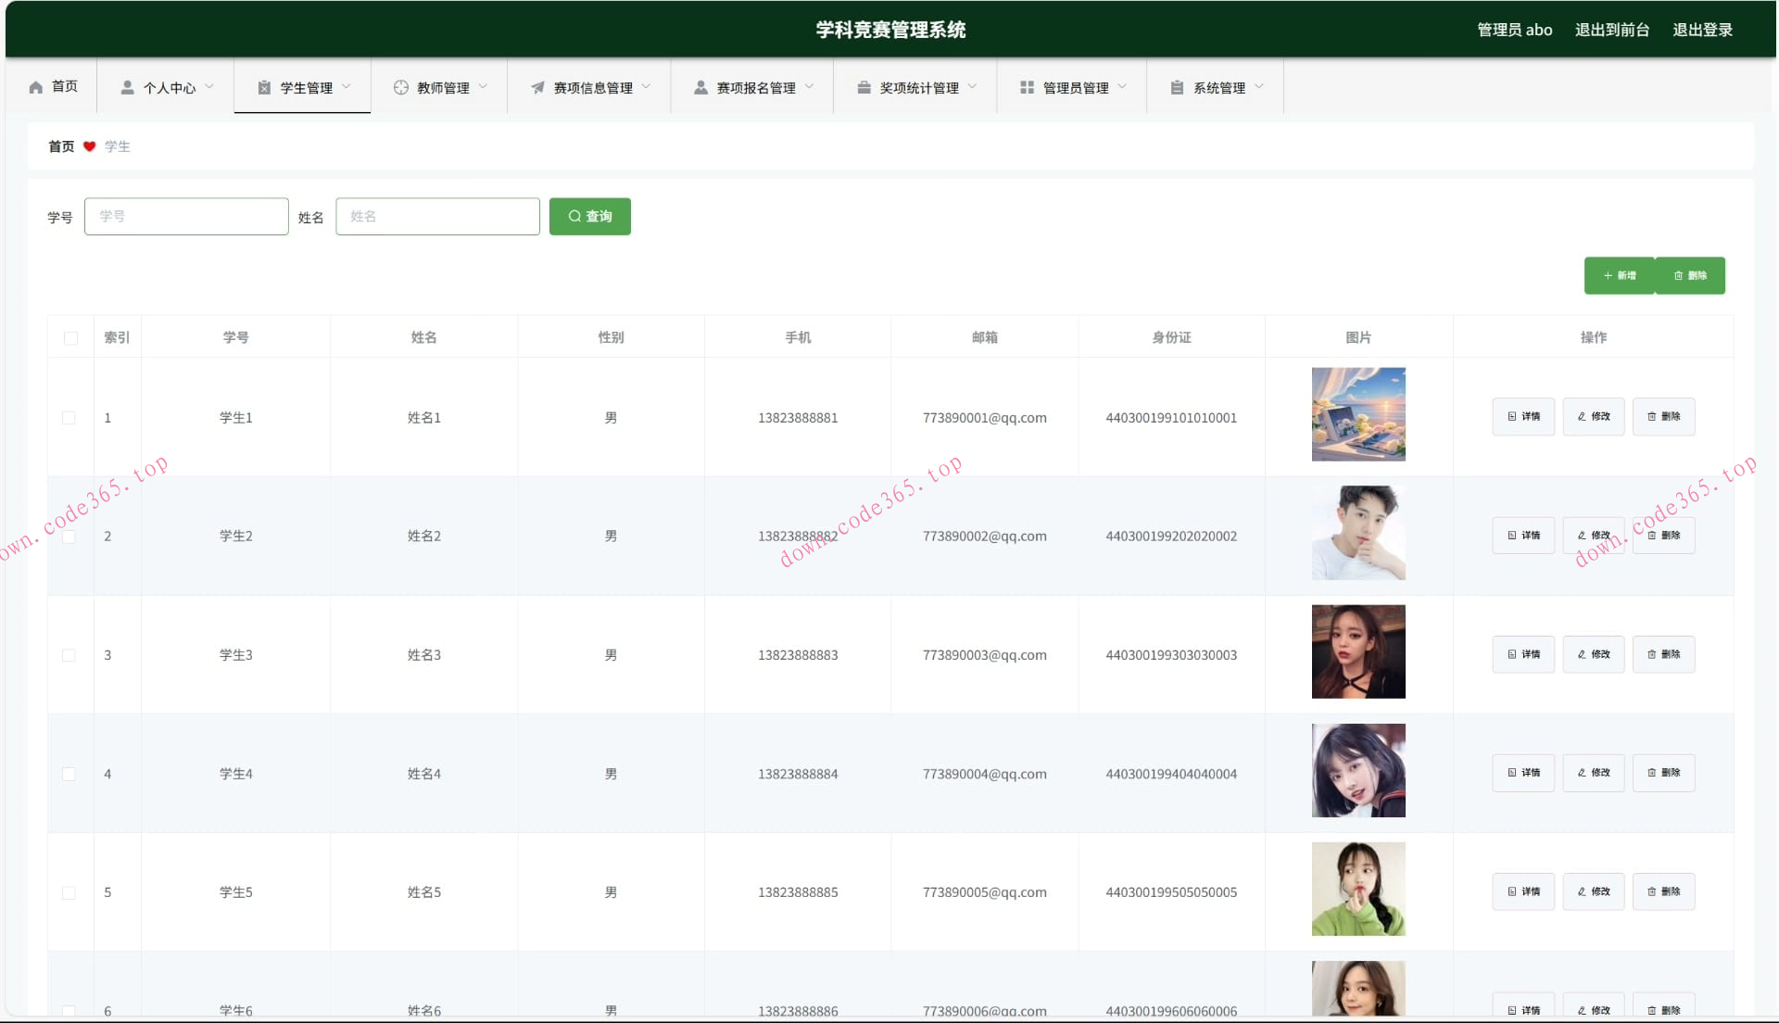
Task: Expand the 教师管理 dropdown chevron
Action: (483, 86)
